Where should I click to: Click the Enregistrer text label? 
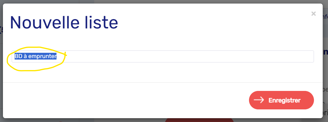point(284,100)
